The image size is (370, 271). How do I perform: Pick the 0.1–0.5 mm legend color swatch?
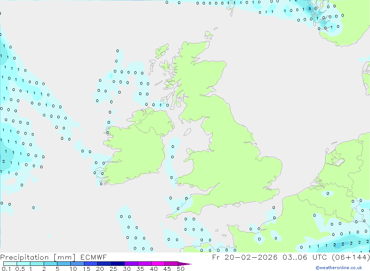[10, 264]
